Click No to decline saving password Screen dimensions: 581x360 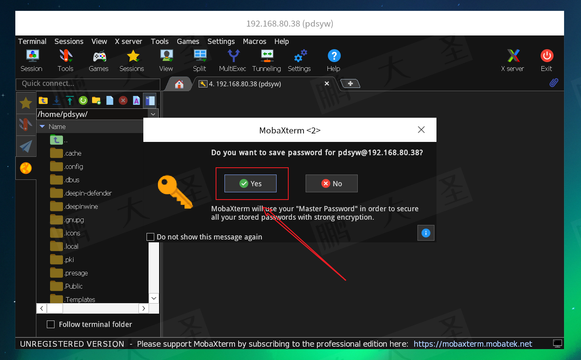point(331,183)
